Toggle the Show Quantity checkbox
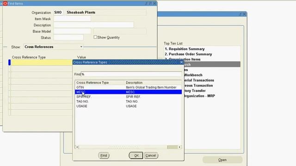 tap(95, 37)
